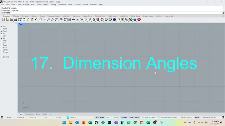This screenshot has width=225, height=126.
Task: Click the osnap panel gear settings icon
Action: 16,24
